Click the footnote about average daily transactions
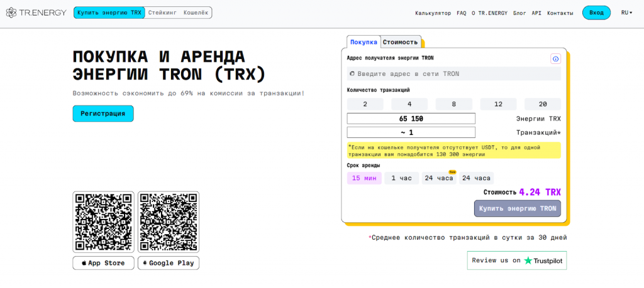644x288 pixels. [468, 237]
